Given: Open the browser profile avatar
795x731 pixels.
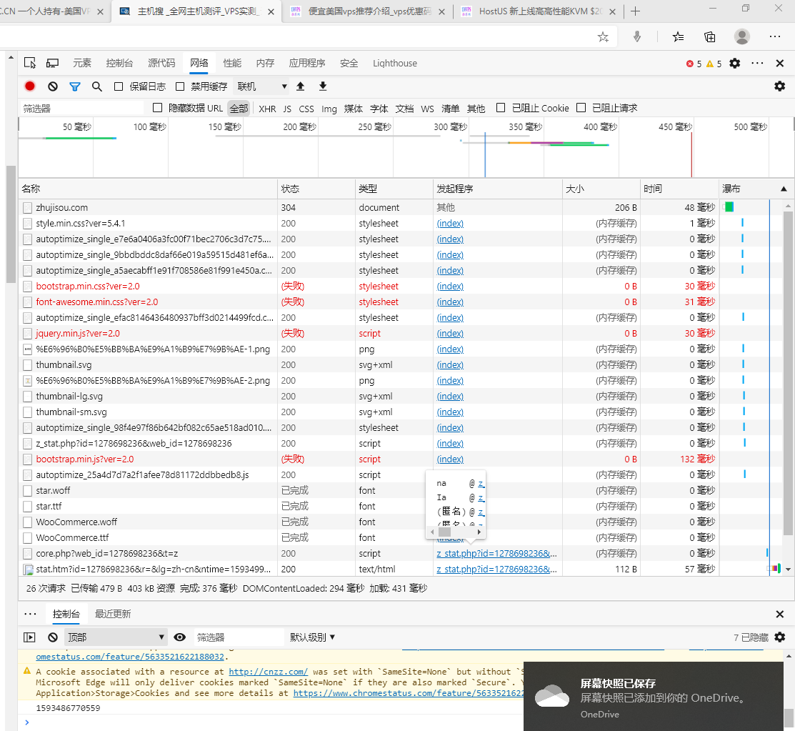Looking at the screenshot, I should pyautogui.click(x=741, y=36).
